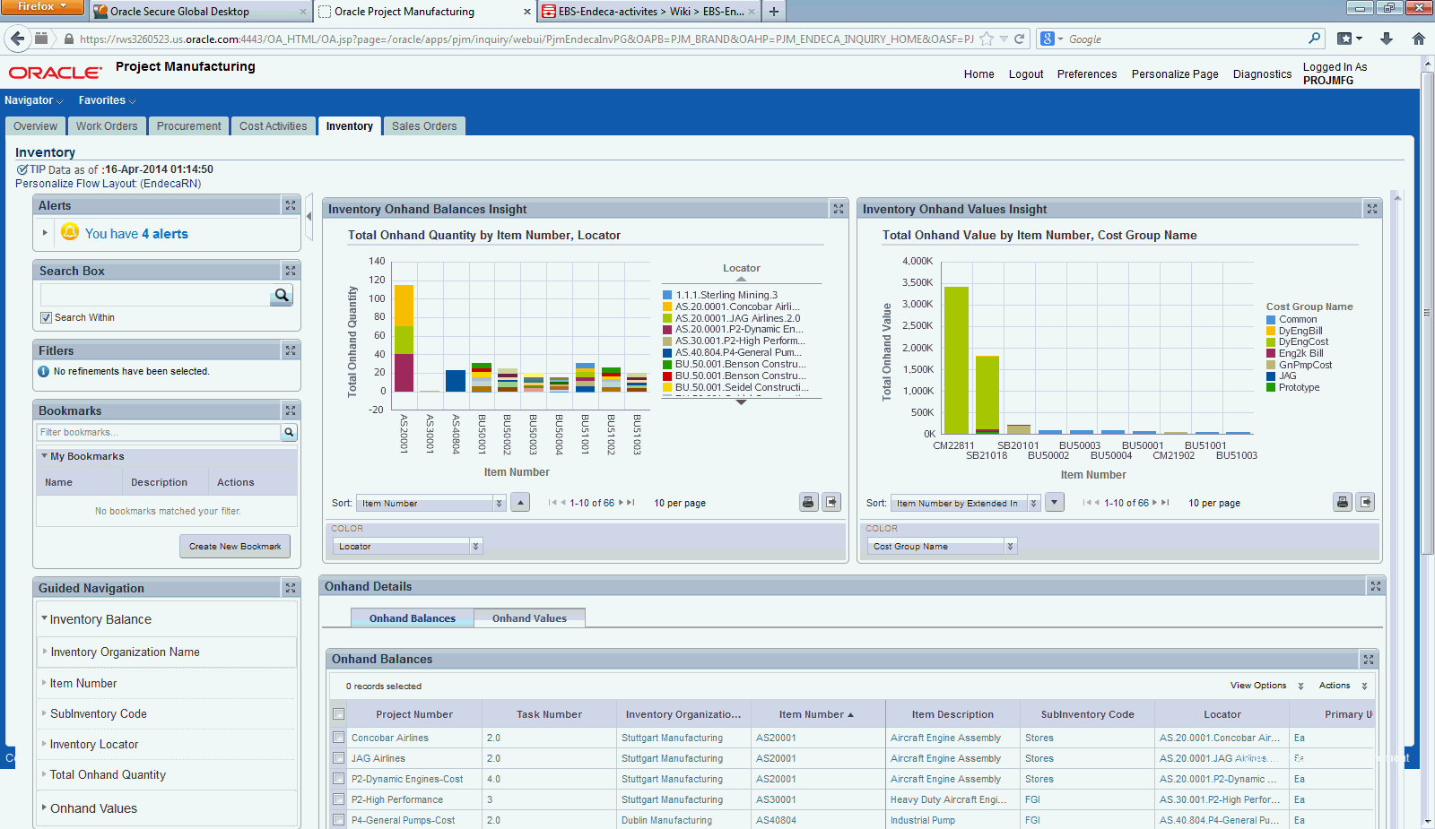Select the P4-General Pumps-Cost row checkbox

[x=338, y=820]
